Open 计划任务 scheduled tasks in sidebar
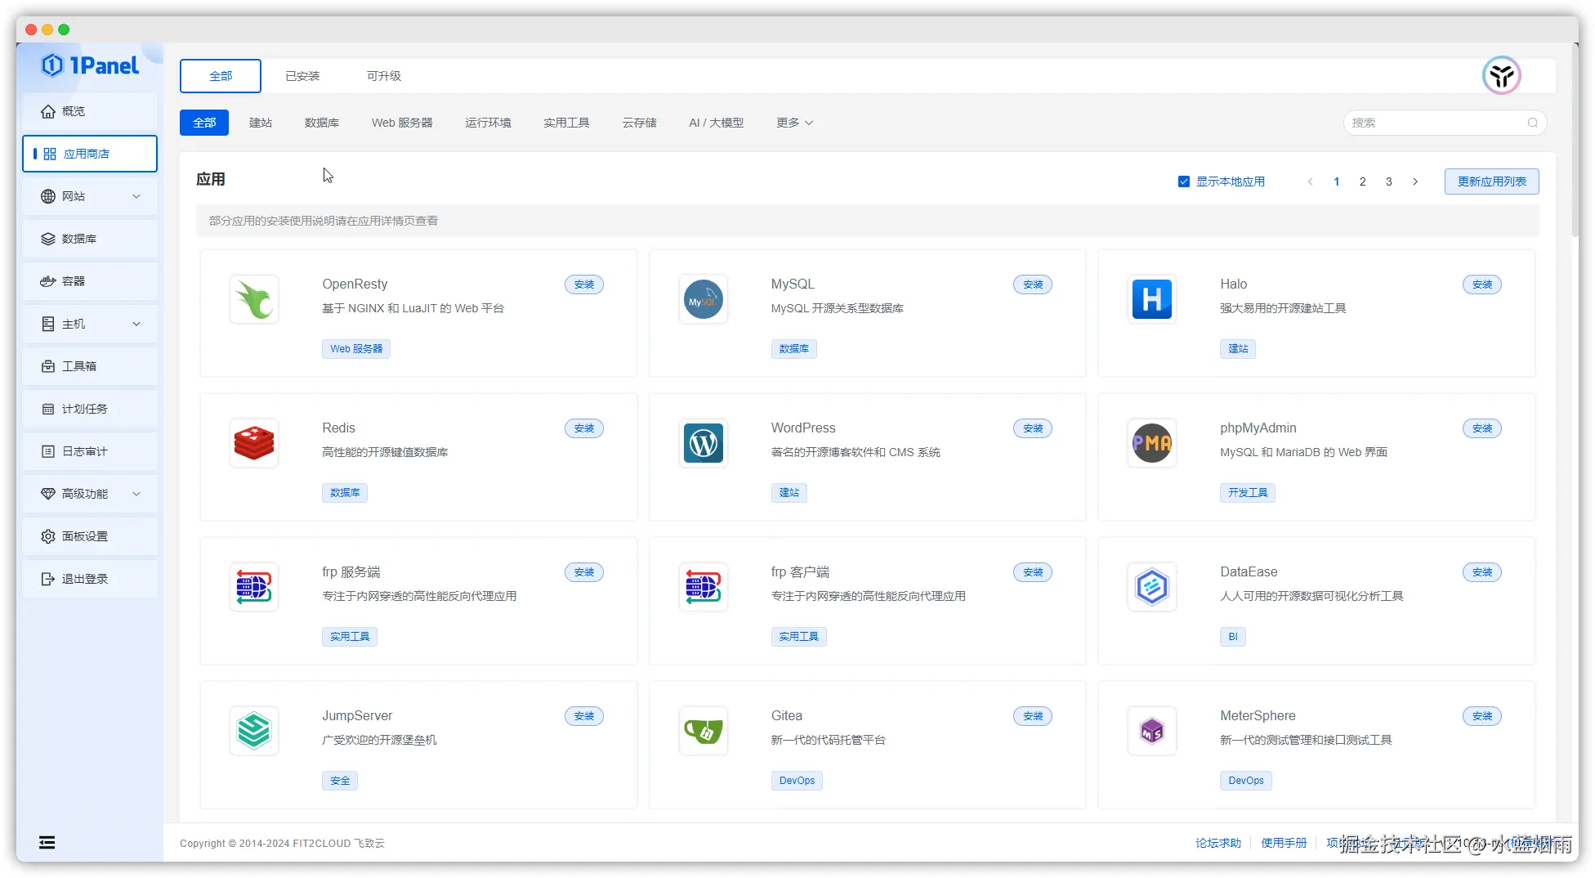This screenshot has width=1595, height=878. pos(90,409)
